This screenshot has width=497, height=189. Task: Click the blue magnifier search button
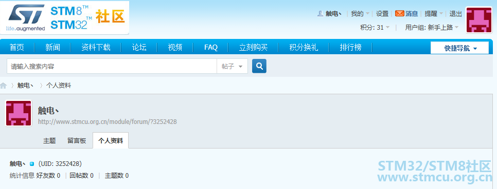click(x=259, y=66)
